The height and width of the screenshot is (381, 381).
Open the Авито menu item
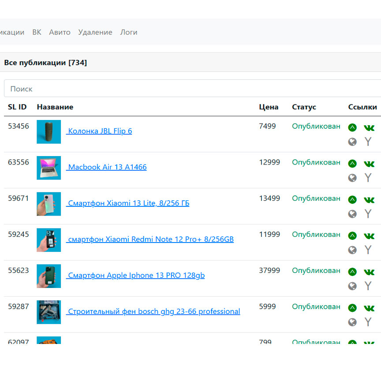pyautogui.click(x=60, y=32)
